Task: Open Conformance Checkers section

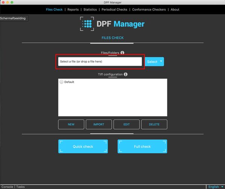Action: point(148,9)
